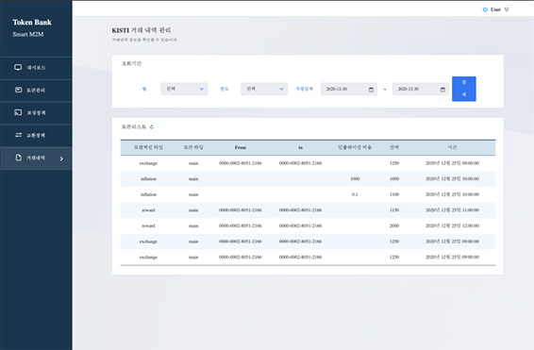534x350 pixels.
Task: Open the year (연도) 선택 dropdown
Action: pos(264,89)
